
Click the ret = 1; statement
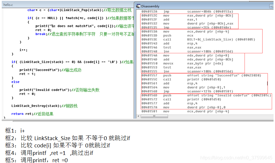point(27,74)
